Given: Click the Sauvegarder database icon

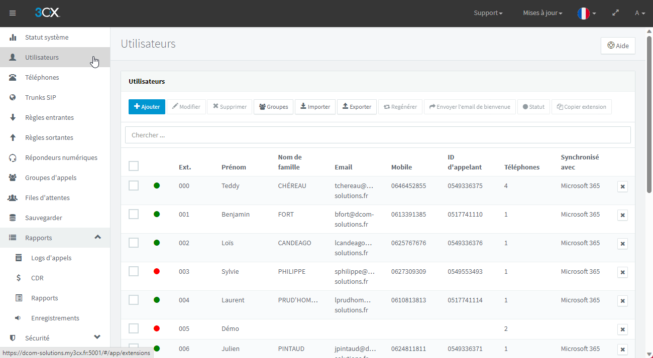Looking at the screenshot, I should 13,218.
